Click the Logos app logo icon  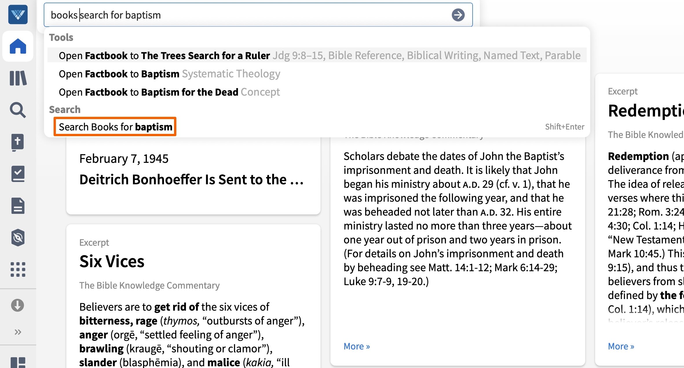(18, 14)
